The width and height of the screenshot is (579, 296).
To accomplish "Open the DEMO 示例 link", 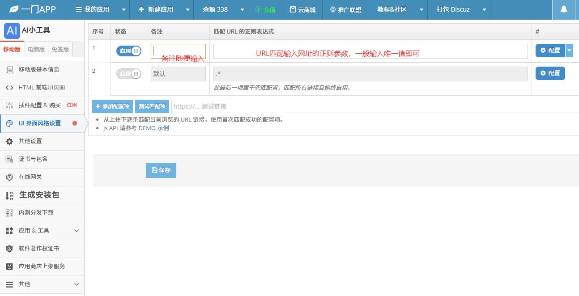I will click(153, 128).
